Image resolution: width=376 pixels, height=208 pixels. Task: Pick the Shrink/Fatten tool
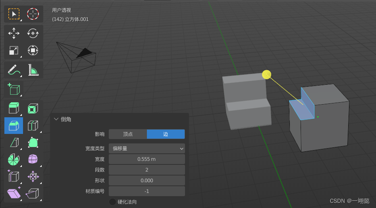pyautogui.click(x=33, y=177)
